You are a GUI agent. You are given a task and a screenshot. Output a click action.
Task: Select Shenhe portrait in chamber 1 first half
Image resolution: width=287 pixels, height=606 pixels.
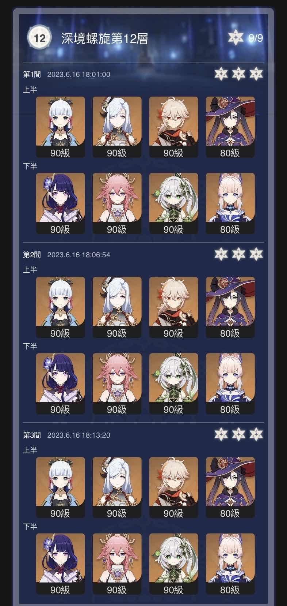pos(117,127)
